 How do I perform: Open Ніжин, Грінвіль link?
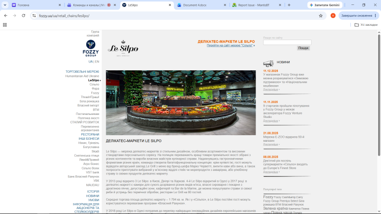click(89, 143)
